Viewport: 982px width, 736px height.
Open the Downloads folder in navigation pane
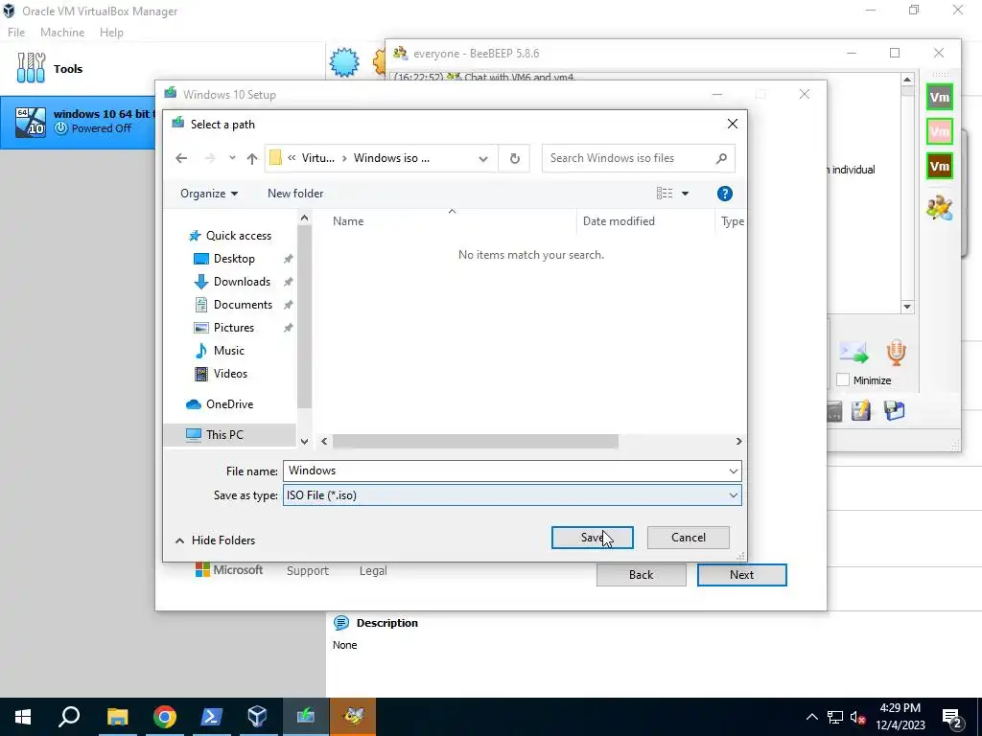[x=242, y=282]
